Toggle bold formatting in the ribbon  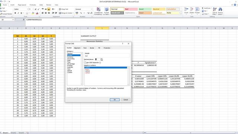(15, 13)
